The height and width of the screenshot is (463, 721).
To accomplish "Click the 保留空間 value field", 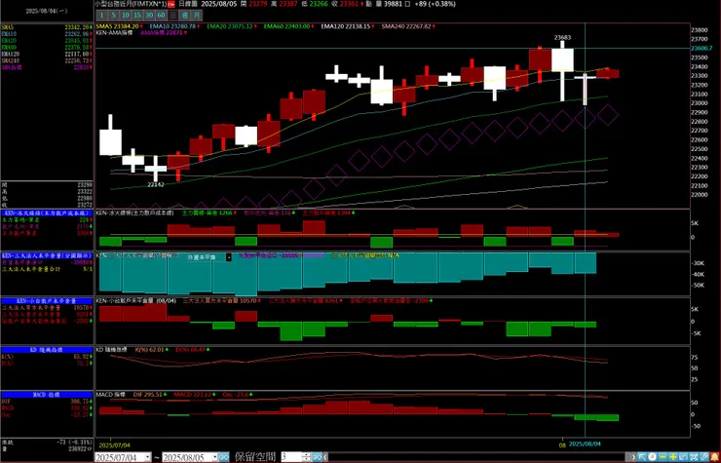I will pyautogui.click(x=291, y=457).
